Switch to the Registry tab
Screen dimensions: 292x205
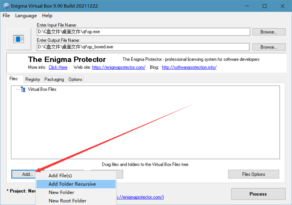[x=33, y=80]
